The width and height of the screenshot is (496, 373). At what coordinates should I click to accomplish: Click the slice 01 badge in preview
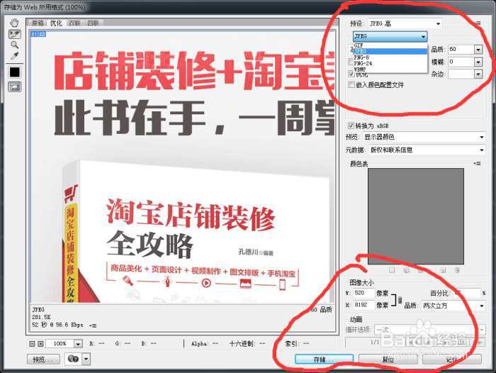click(38, 34)
